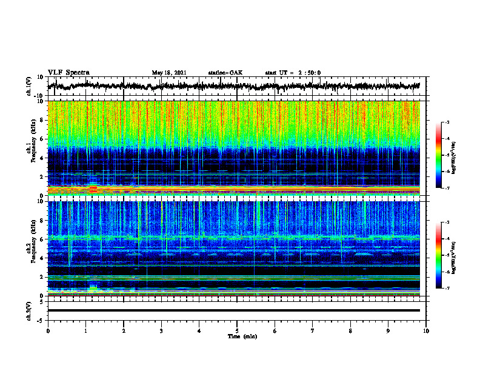Click the ch.3 flat black voltage trace
Viewport: 480px width, 371px height.
pyautogui.click(x=234, y=310)
